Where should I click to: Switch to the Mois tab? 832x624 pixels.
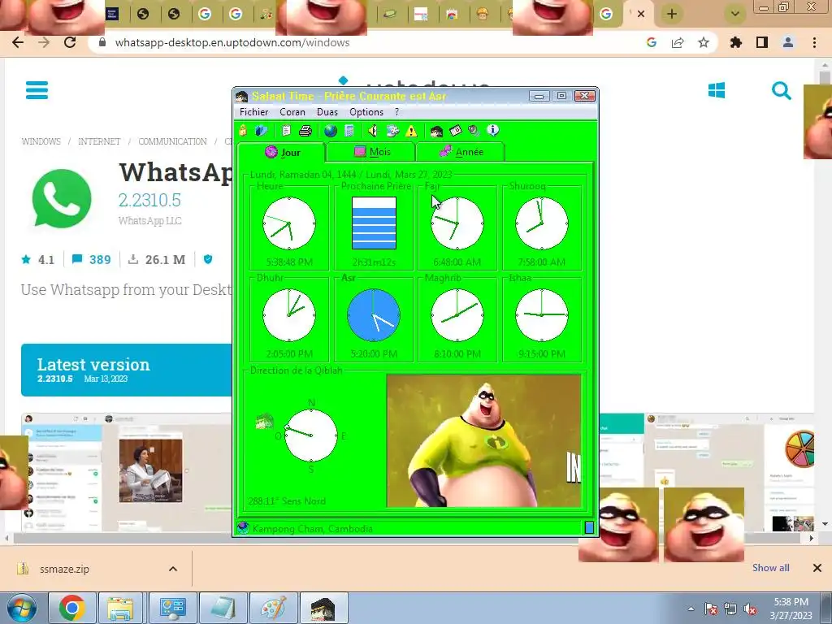(371, 152)
